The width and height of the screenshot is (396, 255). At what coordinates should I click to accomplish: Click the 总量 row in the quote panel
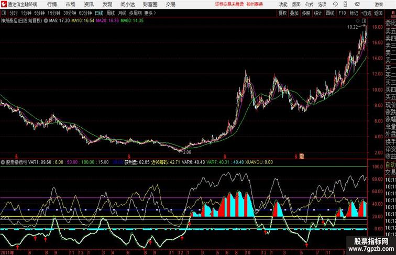[x=390, y=127]
